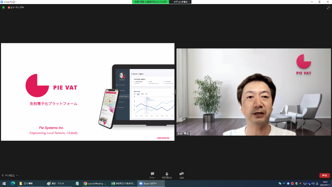Open the security shield tray icon
This screenshot has width=332, height=187.
click(297, 184)
